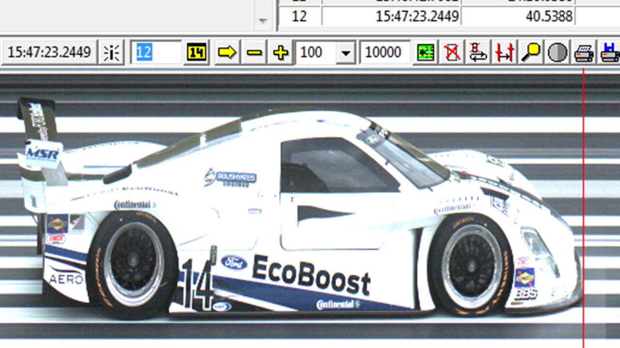Open the 100 percent zoom dropdown
This screenshot has height=348, width=620.
[345, 52]
